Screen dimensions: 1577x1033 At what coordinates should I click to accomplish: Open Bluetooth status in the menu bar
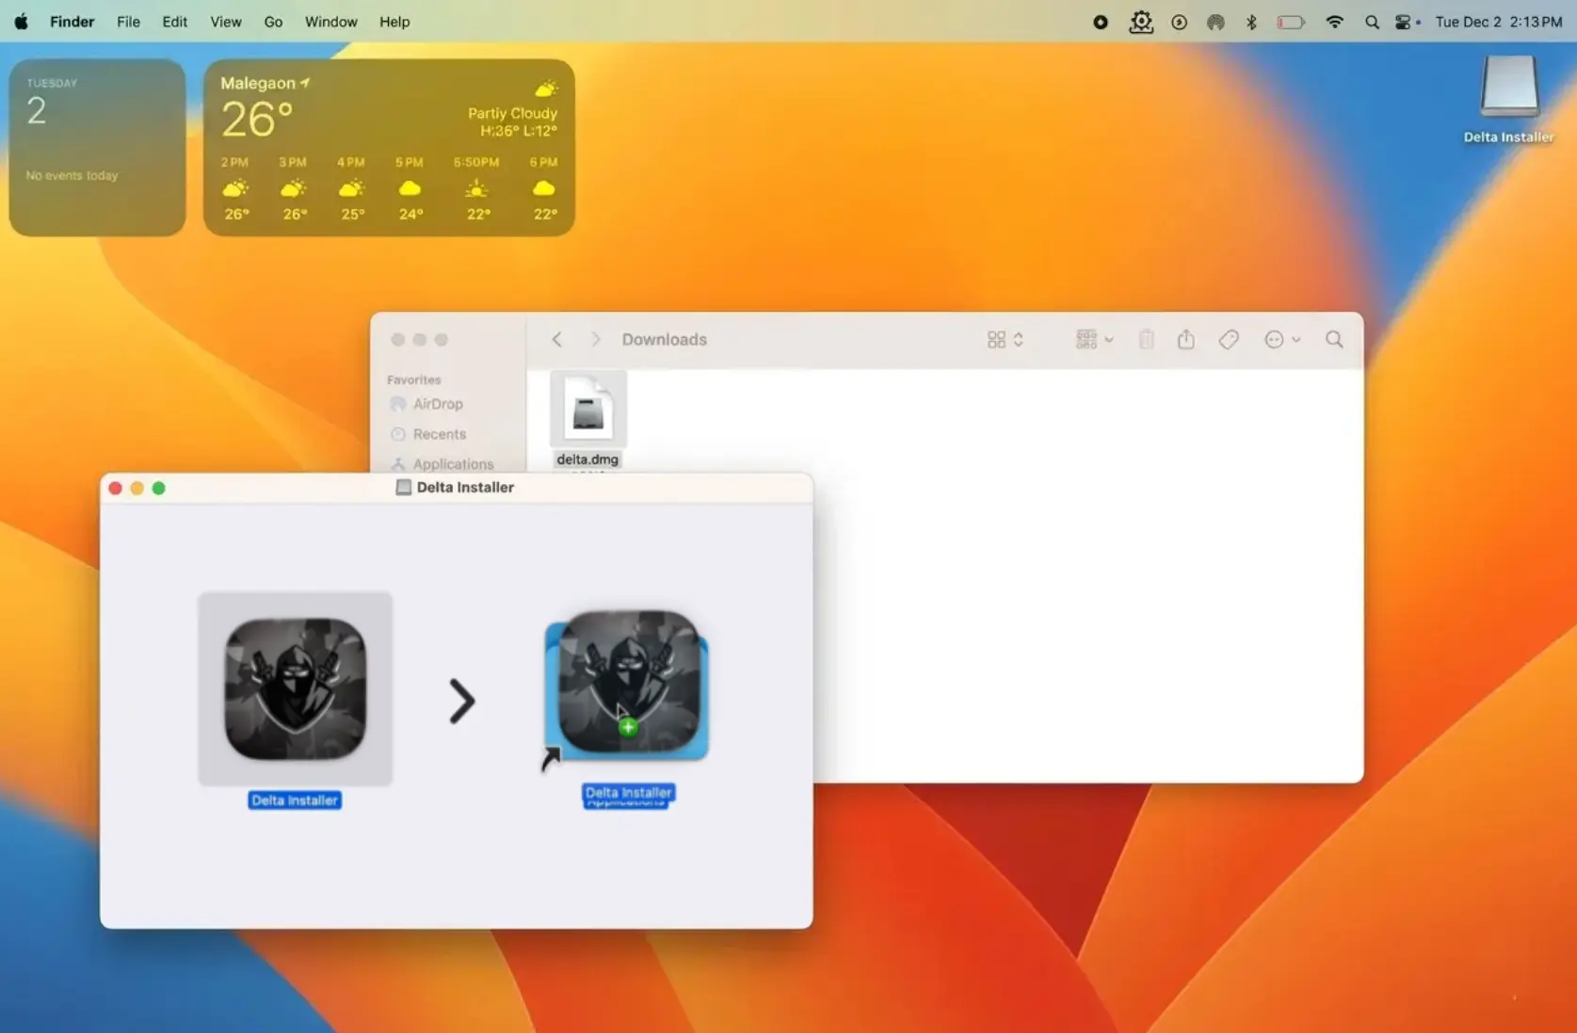tap(1251, 22)
